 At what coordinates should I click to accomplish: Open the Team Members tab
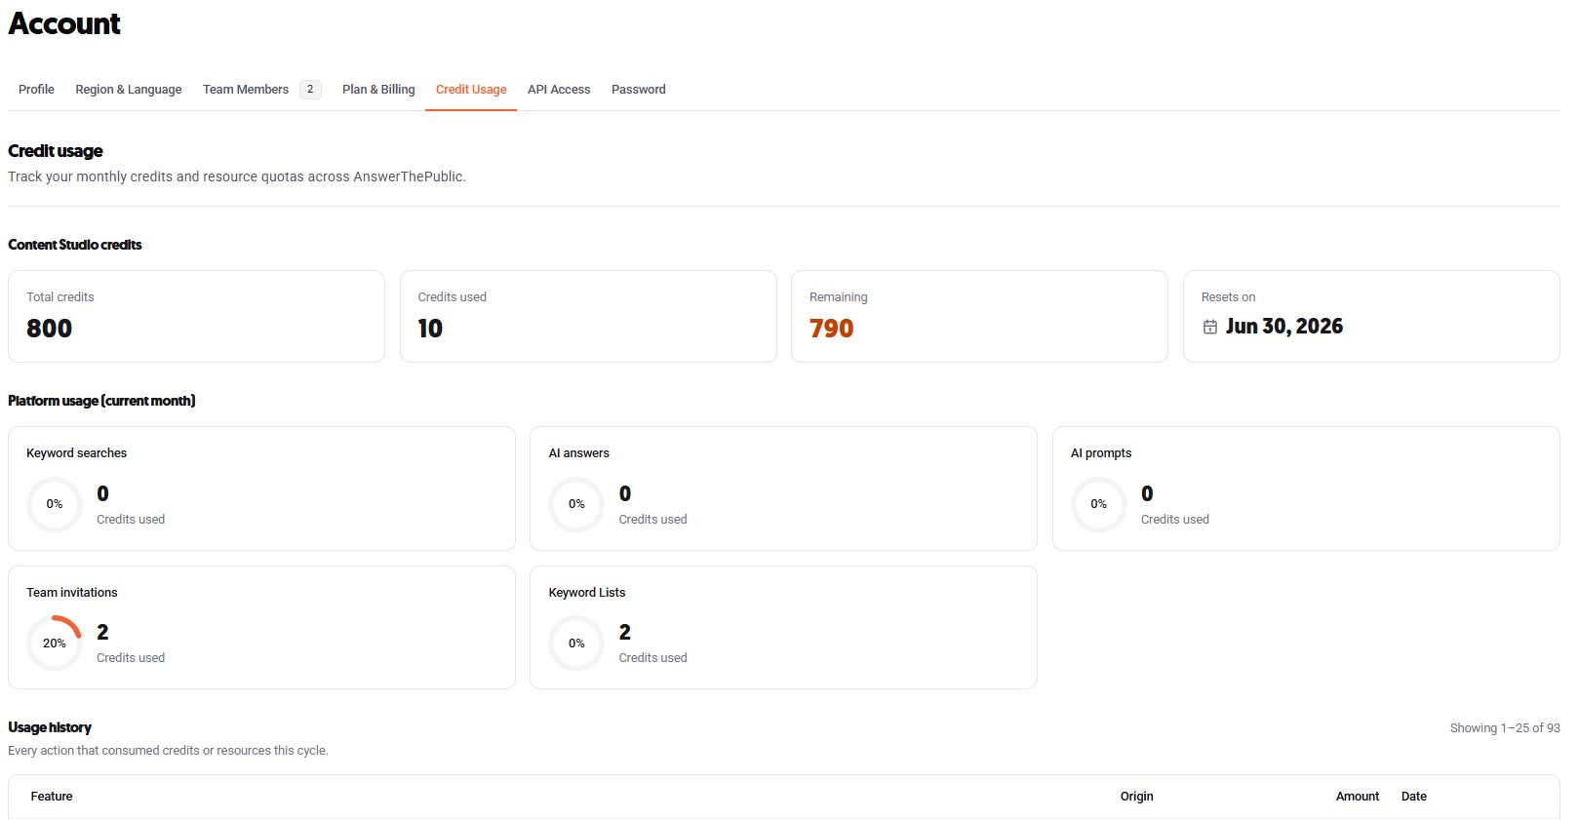click(246, 90)
